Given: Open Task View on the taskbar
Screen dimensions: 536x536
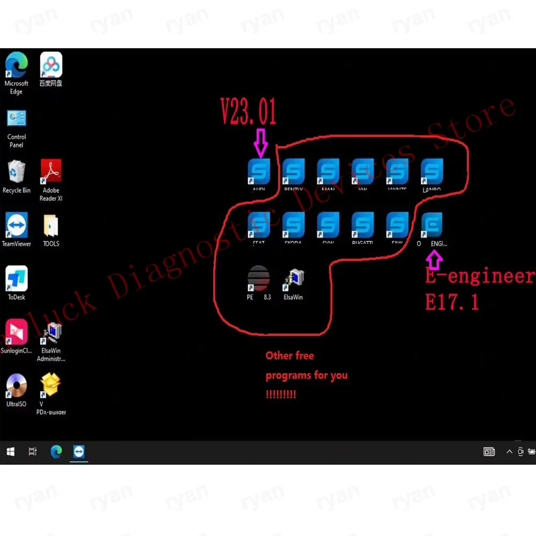Looking at the screenshot, I should point(33,452).
